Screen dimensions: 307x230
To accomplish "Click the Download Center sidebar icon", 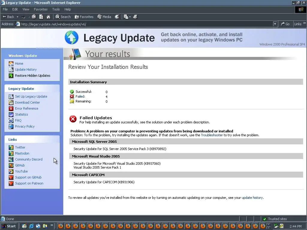I will pyautogui.click(x=11, y=102).
